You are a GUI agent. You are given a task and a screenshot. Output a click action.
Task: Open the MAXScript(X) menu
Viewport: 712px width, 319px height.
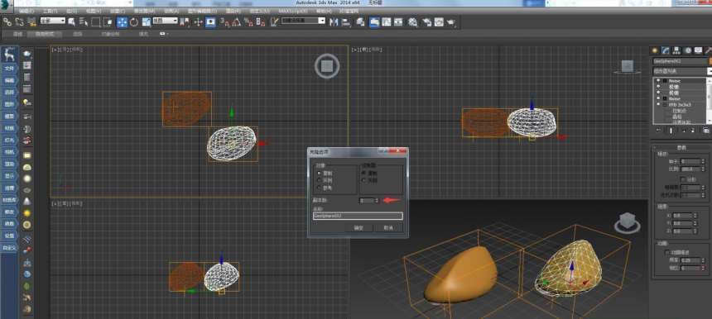coord(293,11)
